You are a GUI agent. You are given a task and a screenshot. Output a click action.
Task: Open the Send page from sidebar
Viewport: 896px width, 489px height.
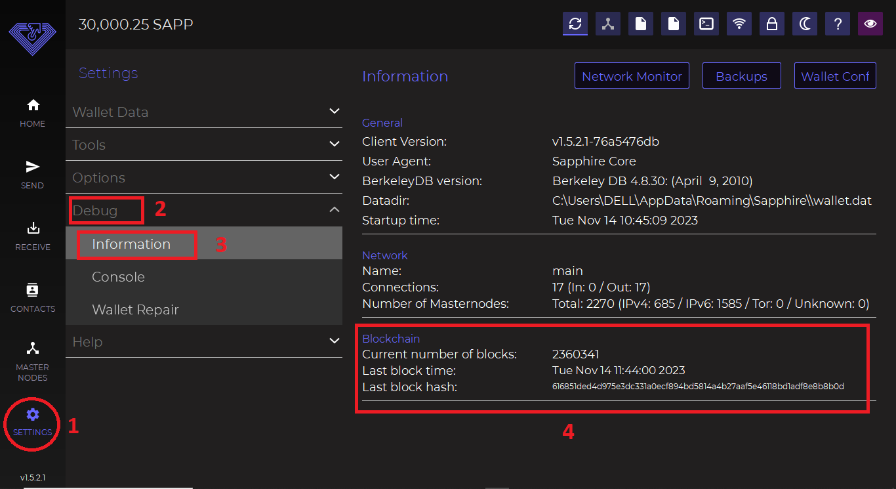pyautogui.click(x=33, y=175)
